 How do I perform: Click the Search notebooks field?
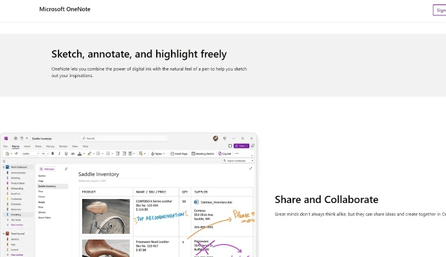tap(238, 161)
